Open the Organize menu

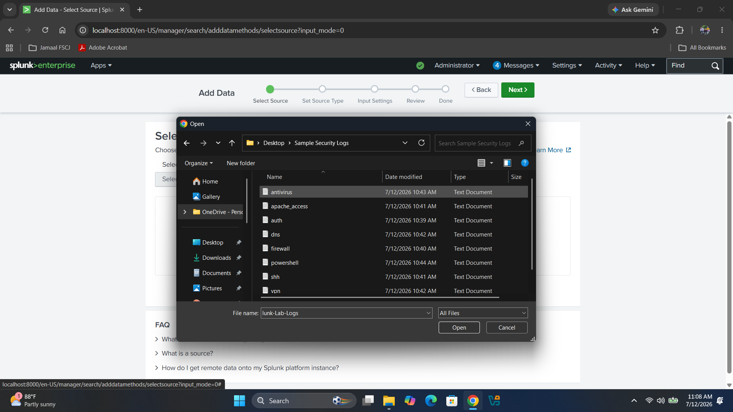(199, 163)
